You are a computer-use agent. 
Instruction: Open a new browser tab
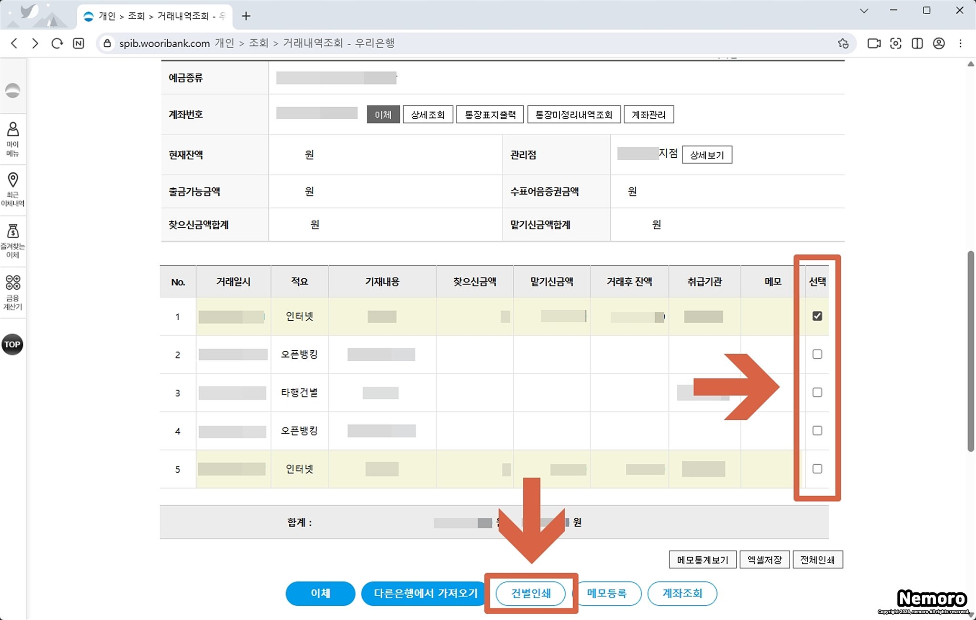coord(246,16)
